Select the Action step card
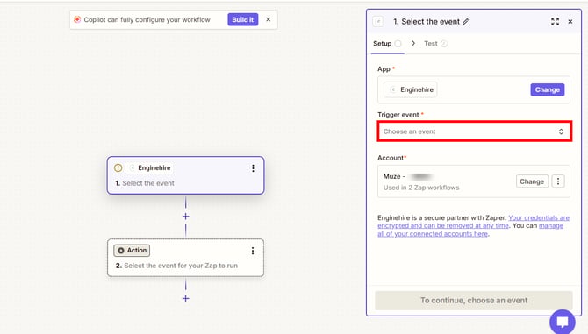The width and height of the screenshot is (588, 334). (x=186, y=258)
